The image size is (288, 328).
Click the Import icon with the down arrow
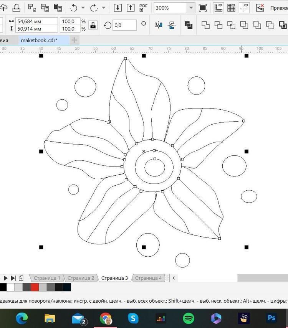(118, 8)
